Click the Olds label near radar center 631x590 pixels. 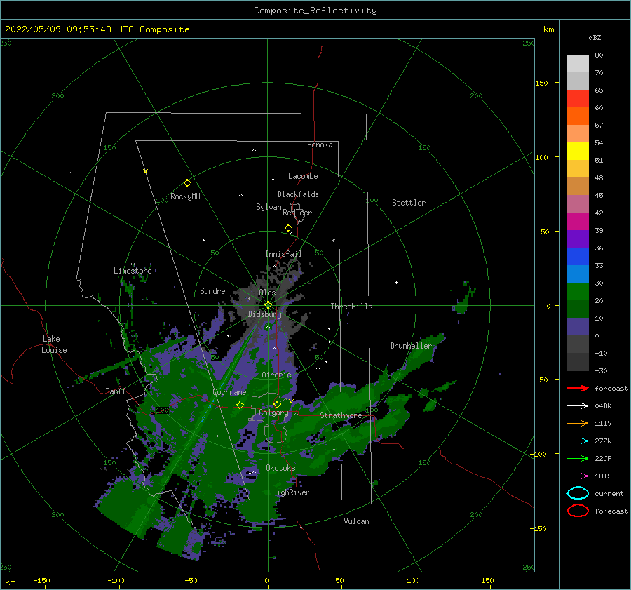267,293
